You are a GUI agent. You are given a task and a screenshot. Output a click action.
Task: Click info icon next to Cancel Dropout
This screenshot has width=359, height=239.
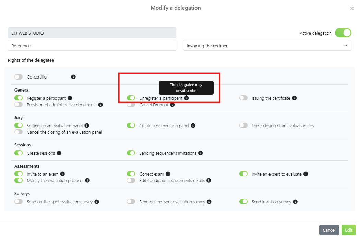[x=172, y=105]
